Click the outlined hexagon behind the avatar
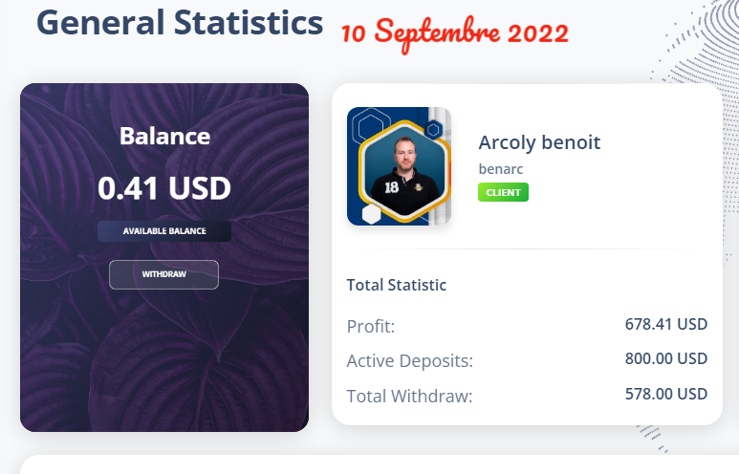Viewport: 739px width, 474px height. click(367, 126)
